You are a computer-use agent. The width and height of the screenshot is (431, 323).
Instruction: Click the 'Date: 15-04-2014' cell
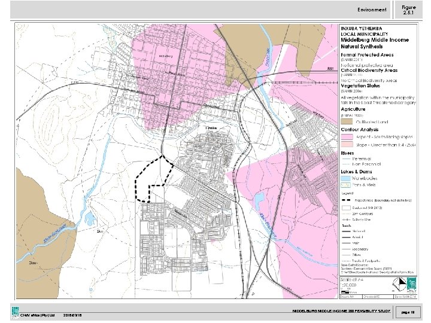coord(405,297)
